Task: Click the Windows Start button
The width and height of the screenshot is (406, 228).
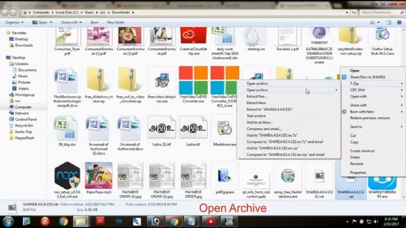Action: 8,222
